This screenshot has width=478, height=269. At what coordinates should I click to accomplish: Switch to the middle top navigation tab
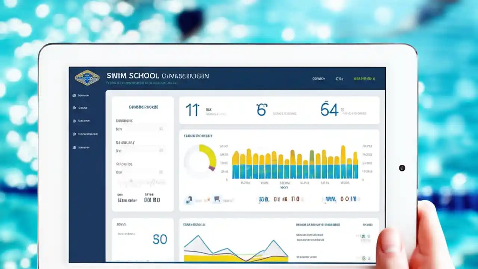(339, 79)
